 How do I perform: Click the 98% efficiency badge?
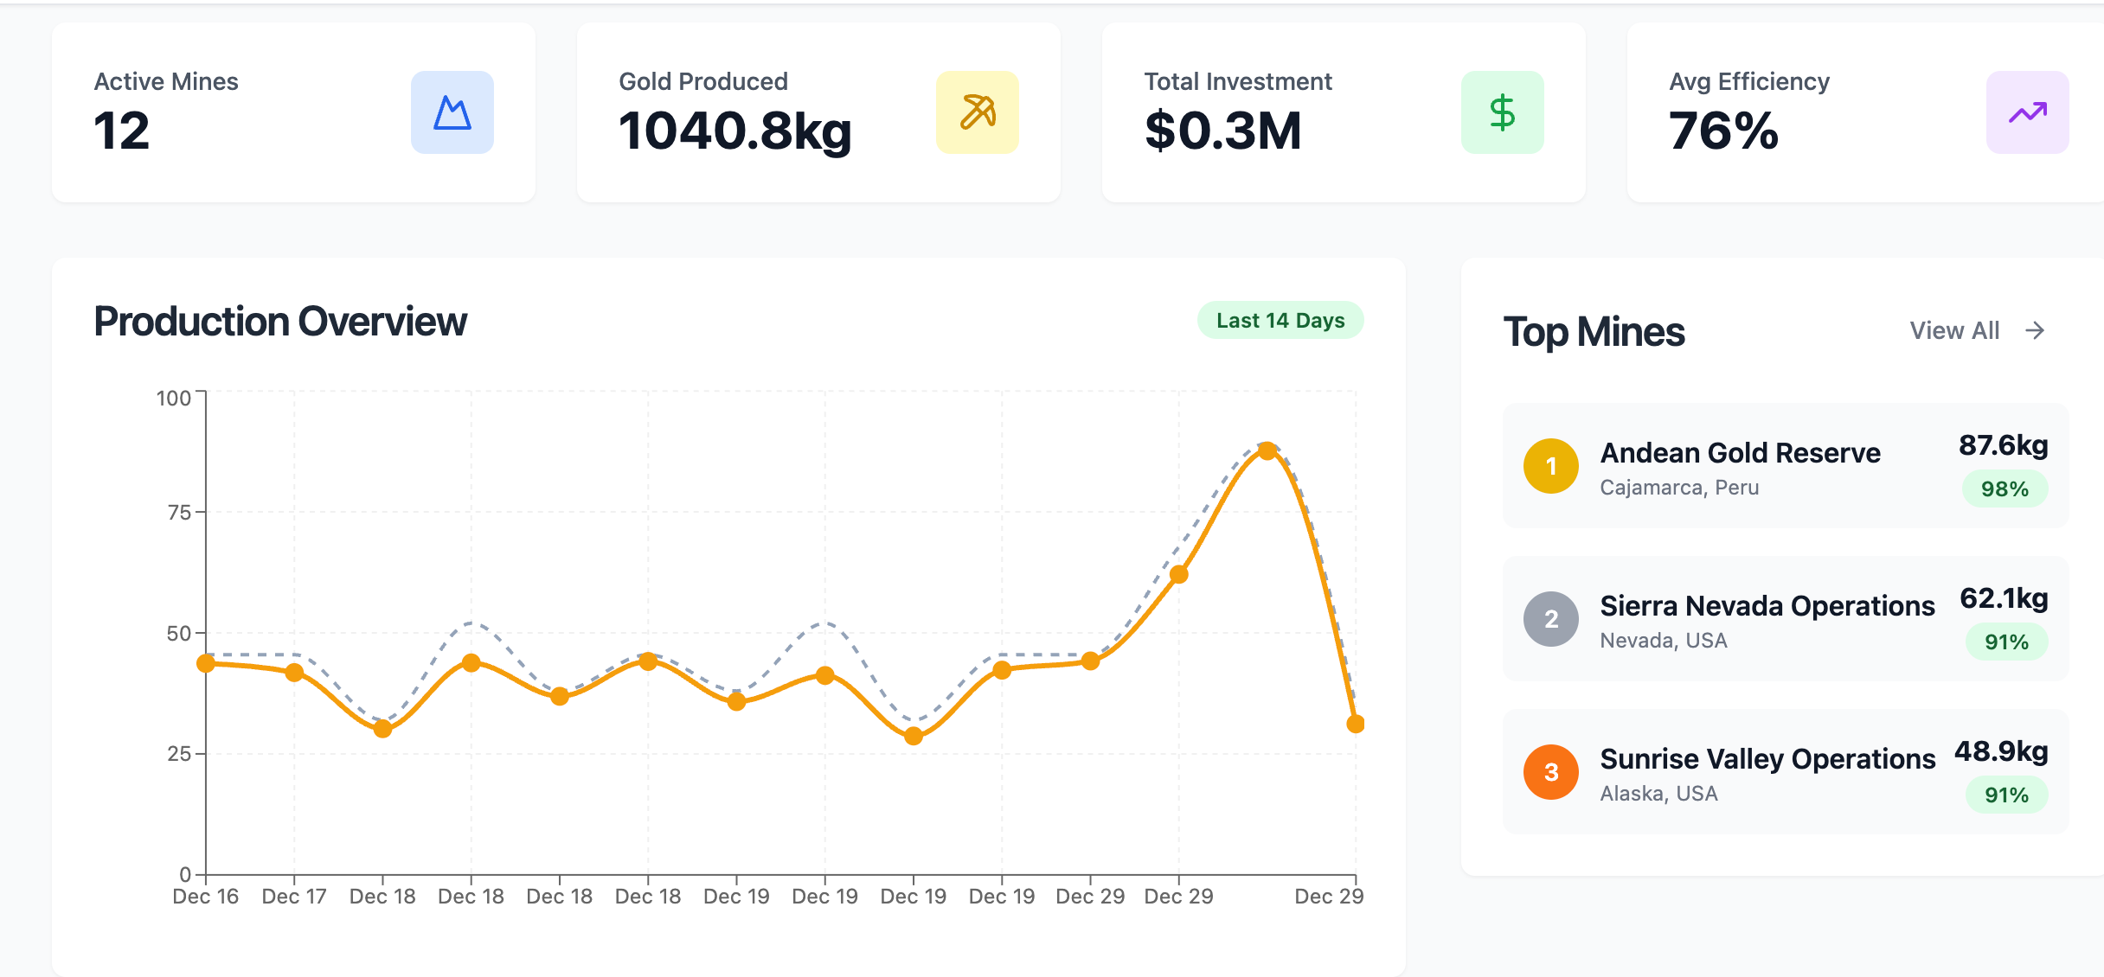coord(2005,488)
